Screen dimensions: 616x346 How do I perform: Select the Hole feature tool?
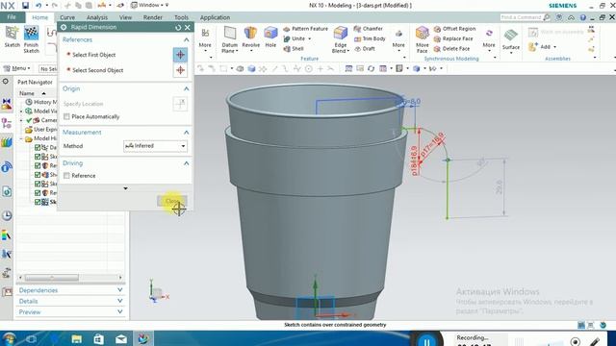(x=270, y=37)
